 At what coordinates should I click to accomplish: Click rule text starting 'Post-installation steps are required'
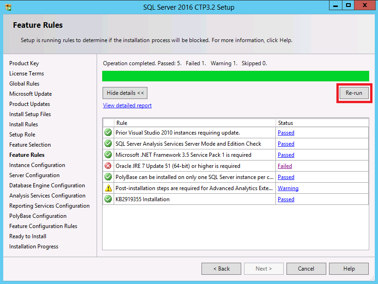click(x=194, y=188)
